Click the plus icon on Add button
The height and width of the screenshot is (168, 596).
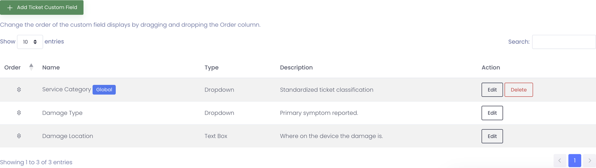[x=10, y=7]
